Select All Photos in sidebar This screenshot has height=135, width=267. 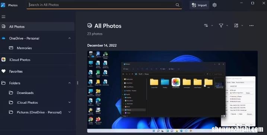pos(37,26)
